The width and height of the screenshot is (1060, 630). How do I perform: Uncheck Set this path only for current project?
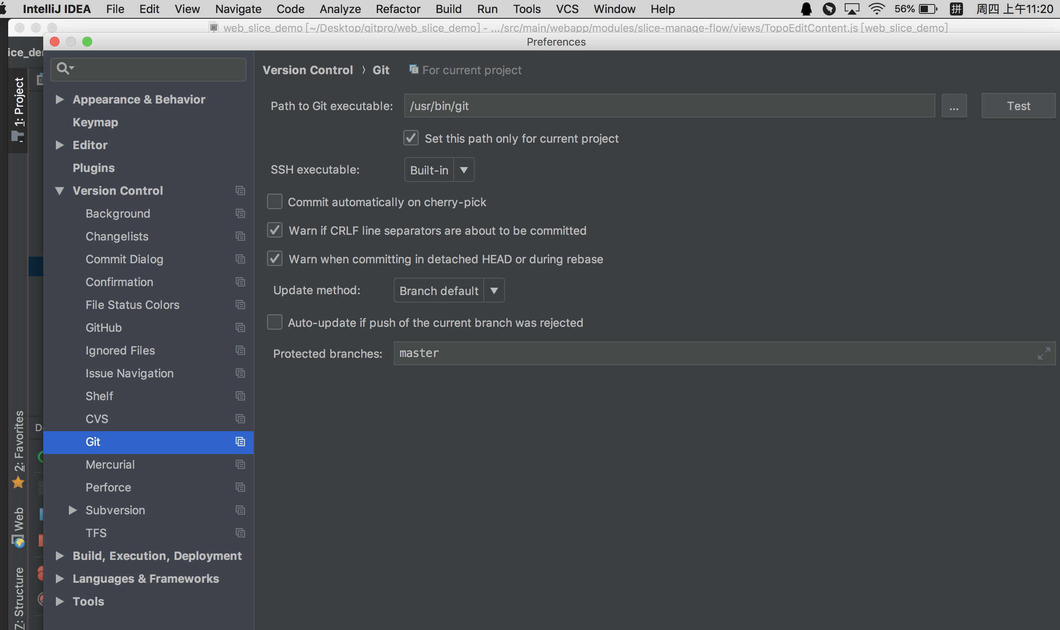411,139
